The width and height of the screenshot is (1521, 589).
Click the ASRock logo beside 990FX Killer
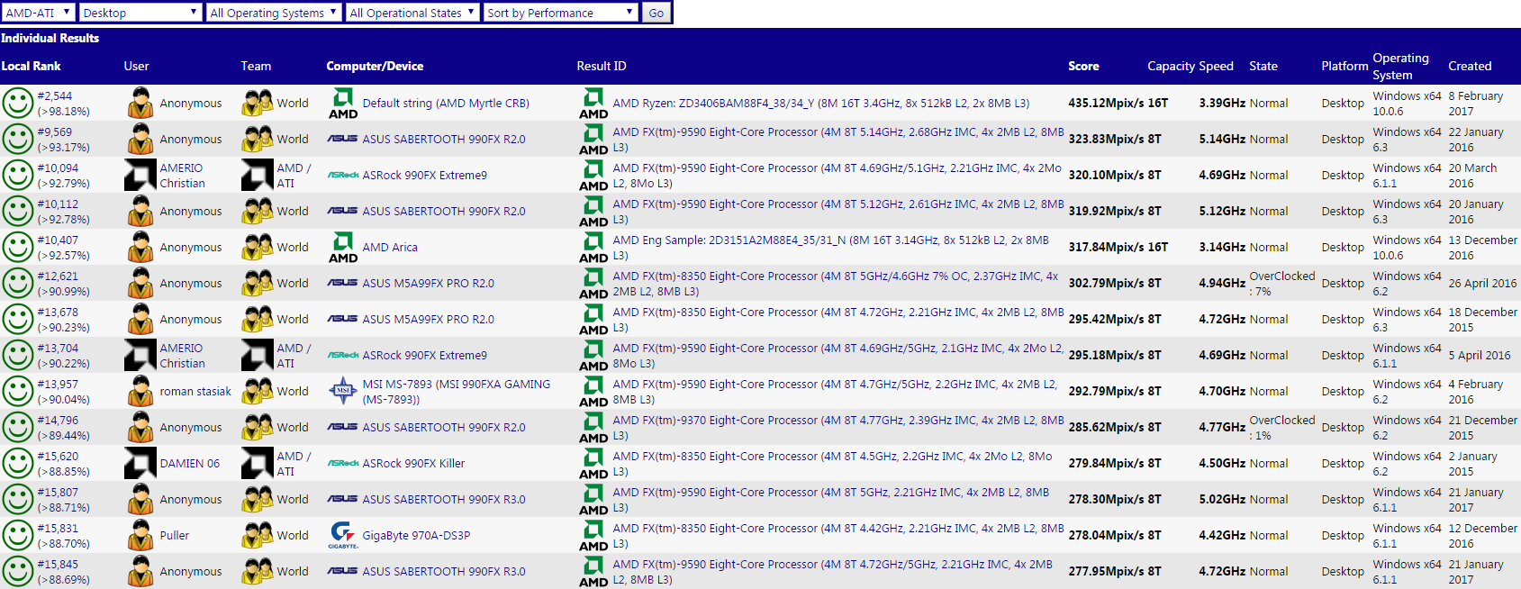tap(343, 463)
